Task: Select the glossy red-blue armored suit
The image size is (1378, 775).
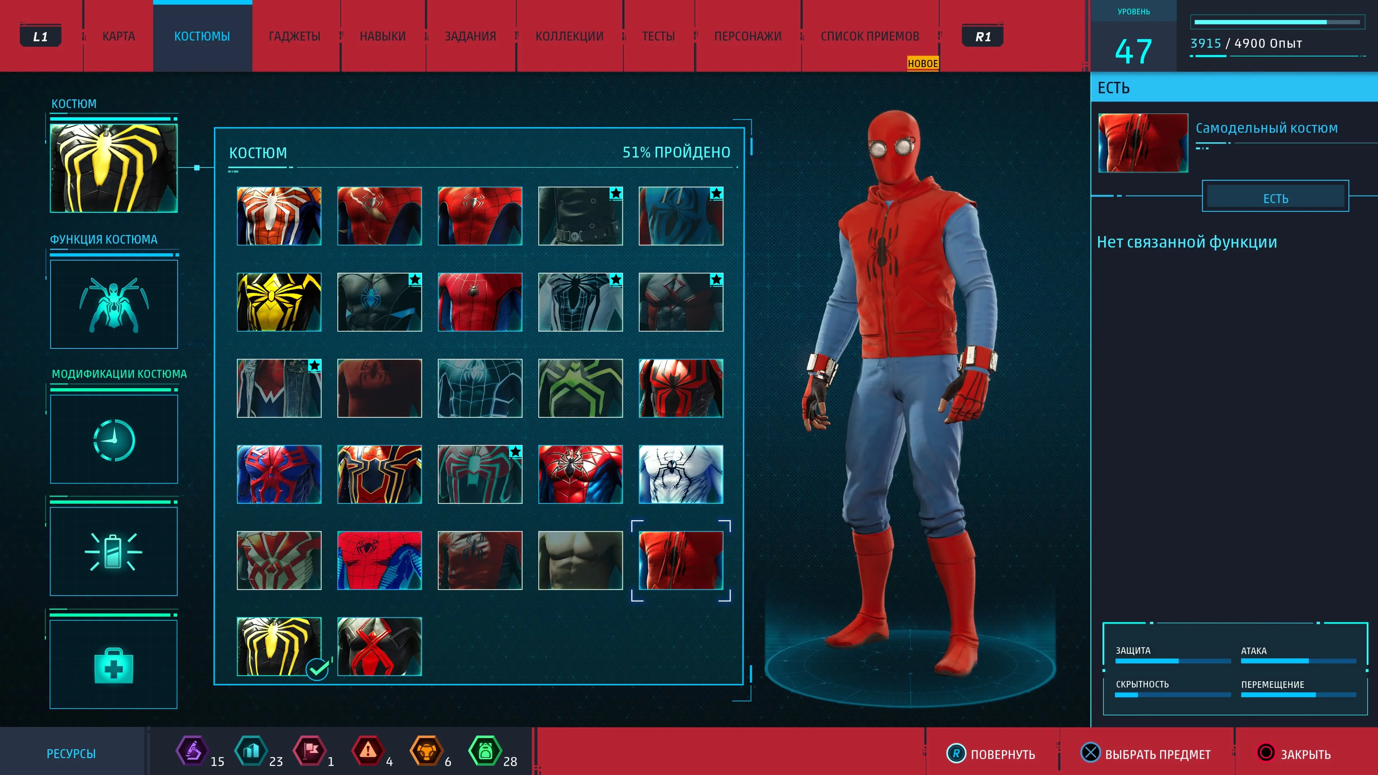Action: (580, 474)
